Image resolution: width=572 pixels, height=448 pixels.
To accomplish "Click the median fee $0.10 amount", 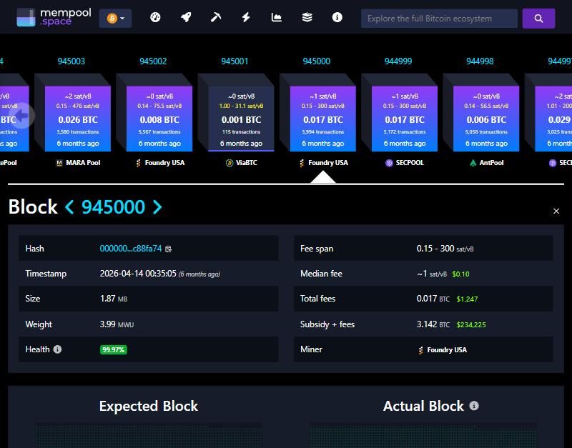I will [x=460, y=274].
